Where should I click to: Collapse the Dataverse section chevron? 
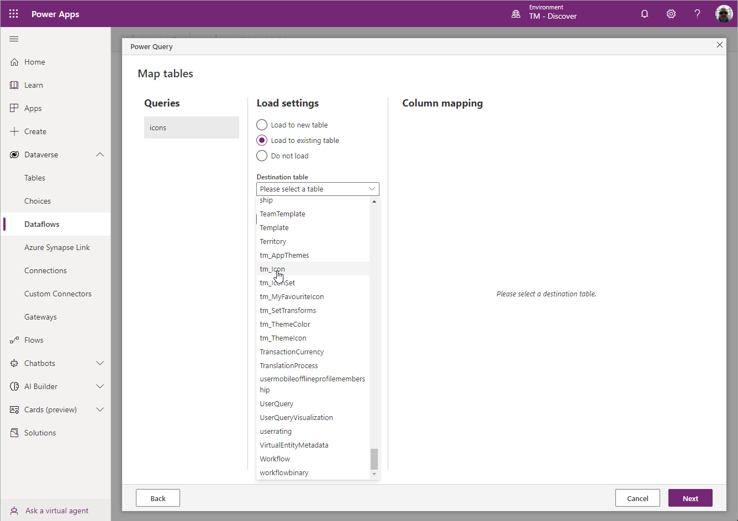click(100, 155)
